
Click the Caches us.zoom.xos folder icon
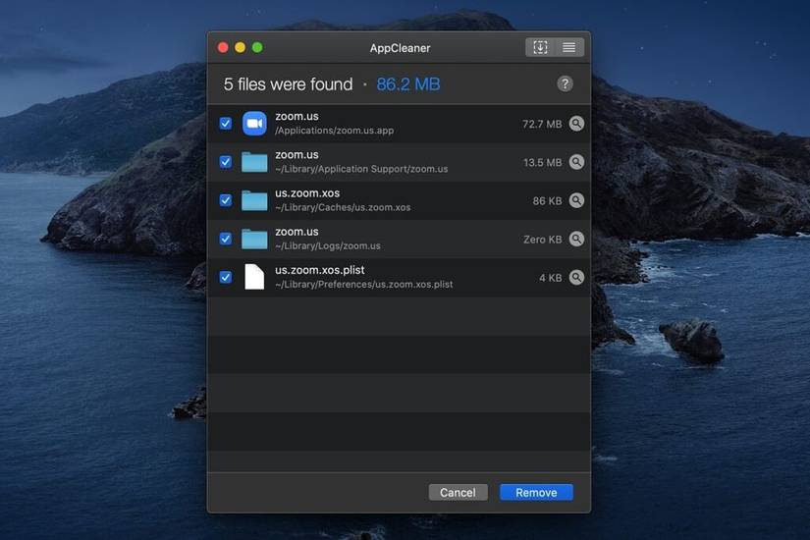[x=254, y=200]
